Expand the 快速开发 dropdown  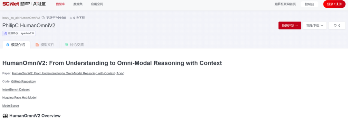(290, 25)
